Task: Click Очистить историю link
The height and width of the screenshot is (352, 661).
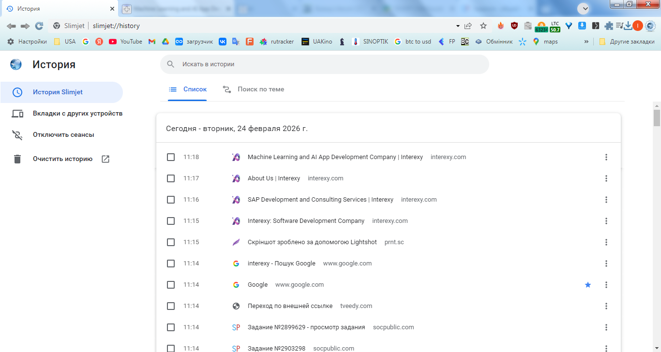Action: (x=62, y=159)
